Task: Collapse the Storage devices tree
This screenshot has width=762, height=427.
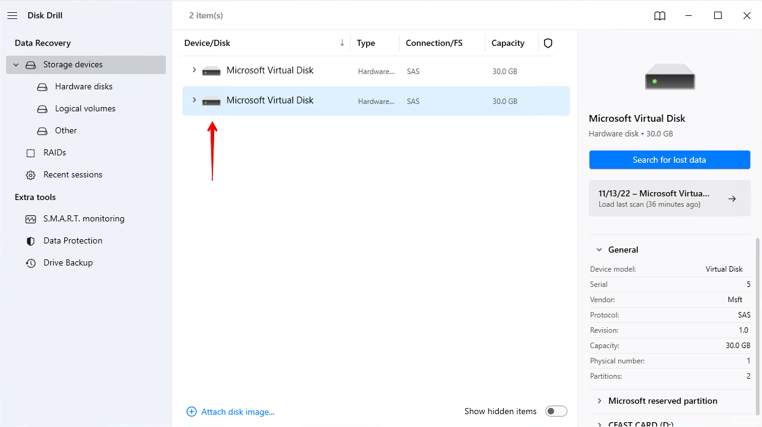Action: pos(16,65)
